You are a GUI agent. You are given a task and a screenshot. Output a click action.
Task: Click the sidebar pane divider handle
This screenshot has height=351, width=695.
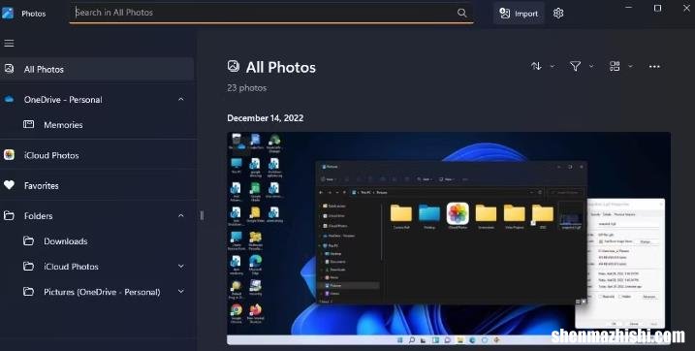pos(203,215)
